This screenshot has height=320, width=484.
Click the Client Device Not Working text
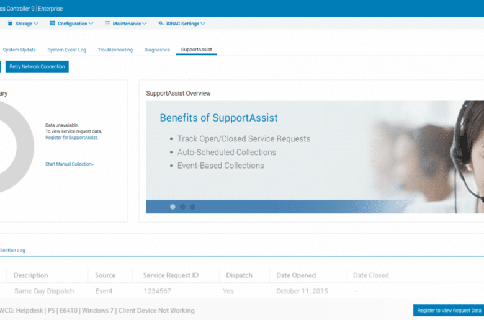tap(156, 311)
